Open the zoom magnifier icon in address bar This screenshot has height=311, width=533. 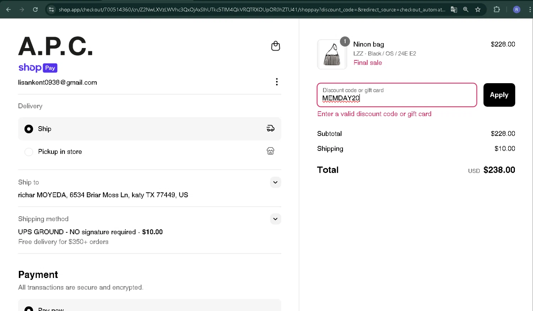[x=466, y=10]
